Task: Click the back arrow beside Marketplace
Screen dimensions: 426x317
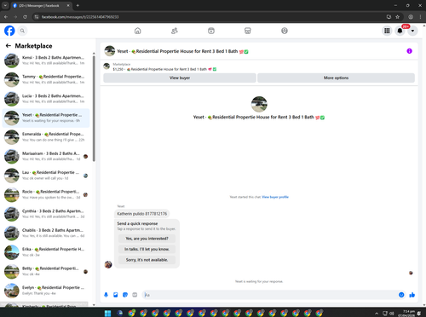Action: click(9, 45)
